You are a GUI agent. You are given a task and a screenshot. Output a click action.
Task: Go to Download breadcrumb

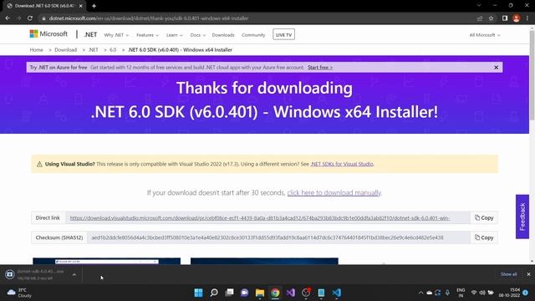coord(65,50)
